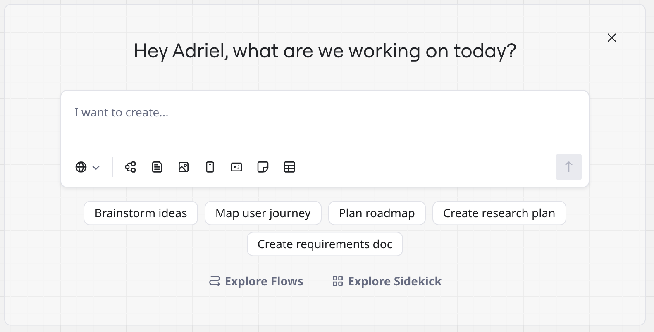
Task: Close the AI prompt dialog
Action: point(612,38)
